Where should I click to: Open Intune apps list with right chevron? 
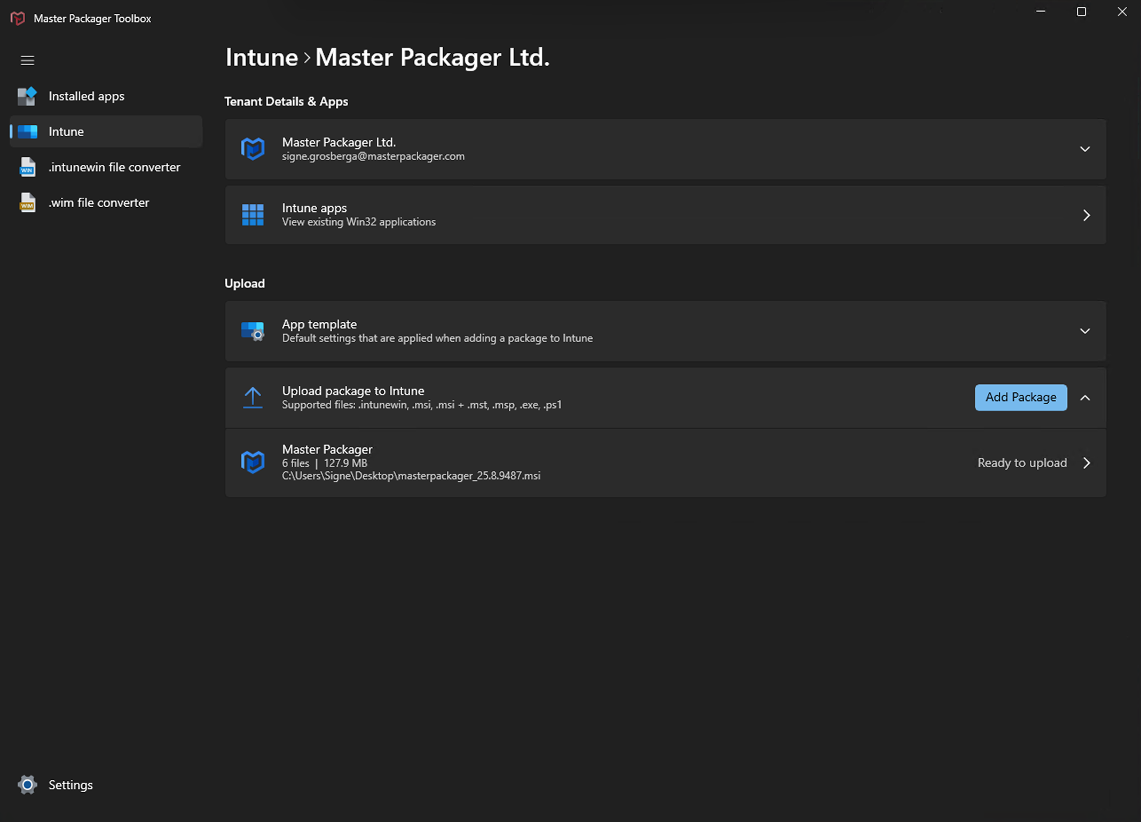click(x=1086, y=215)
